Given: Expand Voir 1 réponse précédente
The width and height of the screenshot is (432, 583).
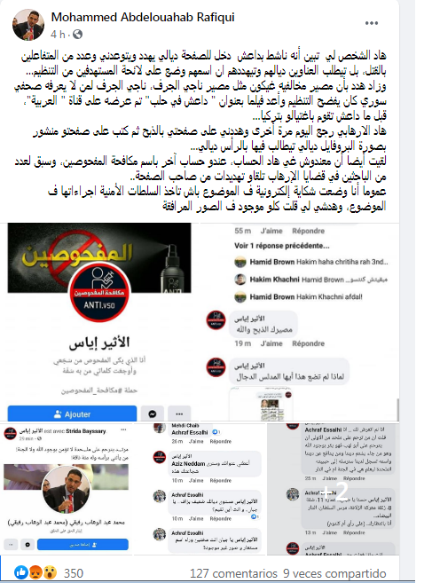Looking at the screenshot, I should (x=282, y=246).
